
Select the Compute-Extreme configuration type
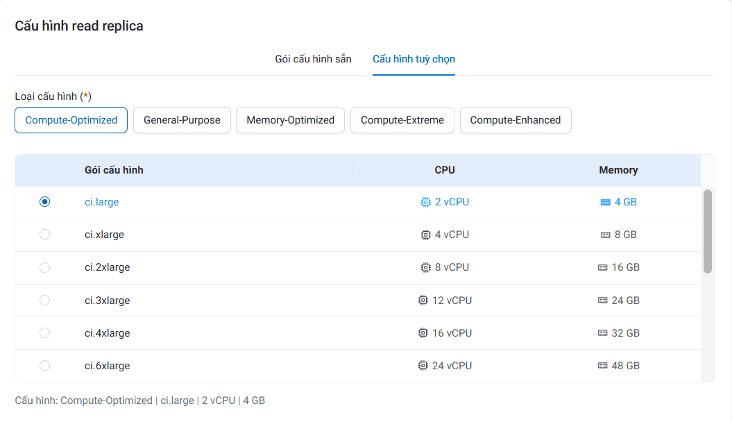point(402,120)
